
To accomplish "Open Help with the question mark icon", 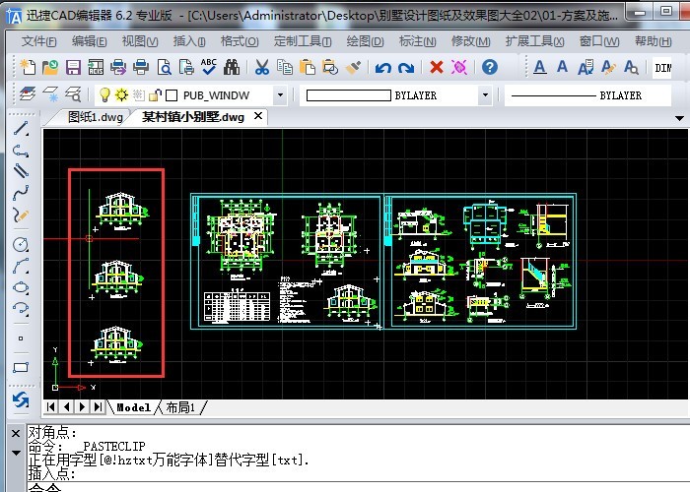I will 490,67.
